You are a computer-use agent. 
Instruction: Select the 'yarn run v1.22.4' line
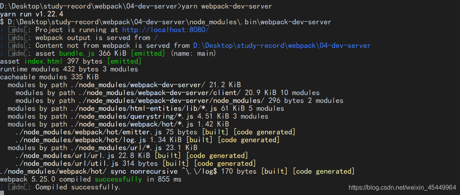(x=32, y=14)
